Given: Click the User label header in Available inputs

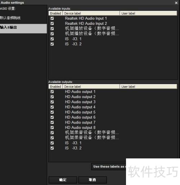Looking at the screenshot, I should (148, 13).
